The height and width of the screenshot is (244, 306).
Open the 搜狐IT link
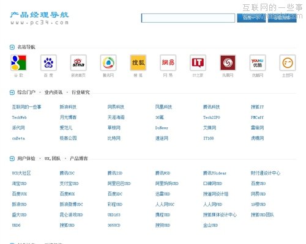point(257,107)
